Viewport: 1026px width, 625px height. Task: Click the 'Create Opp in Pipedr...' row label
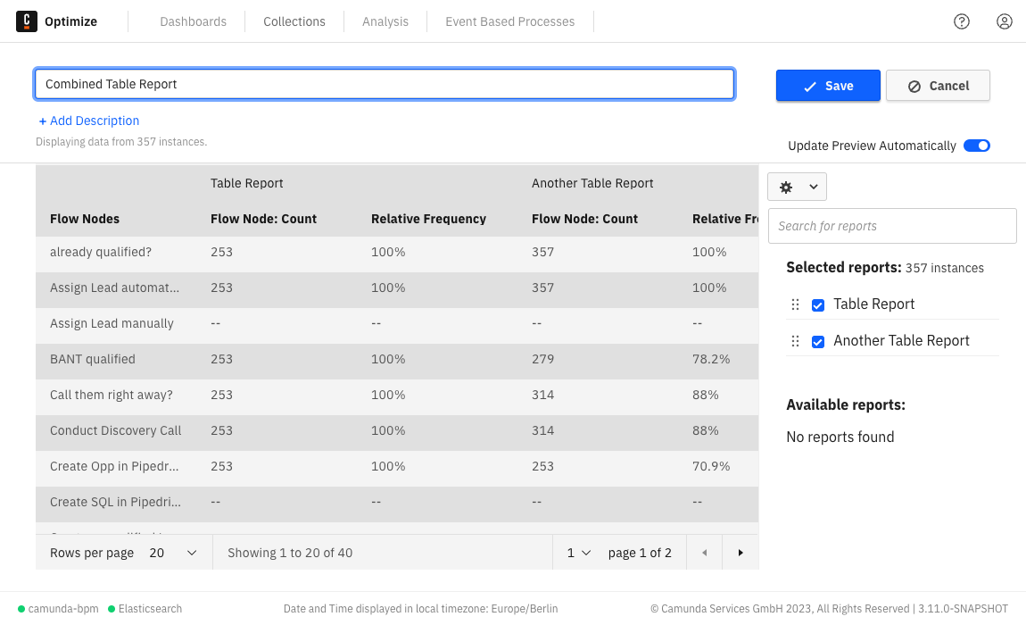pos(114,466)
